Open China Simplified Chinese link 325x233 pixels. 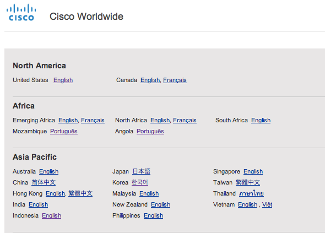point(44,182)
